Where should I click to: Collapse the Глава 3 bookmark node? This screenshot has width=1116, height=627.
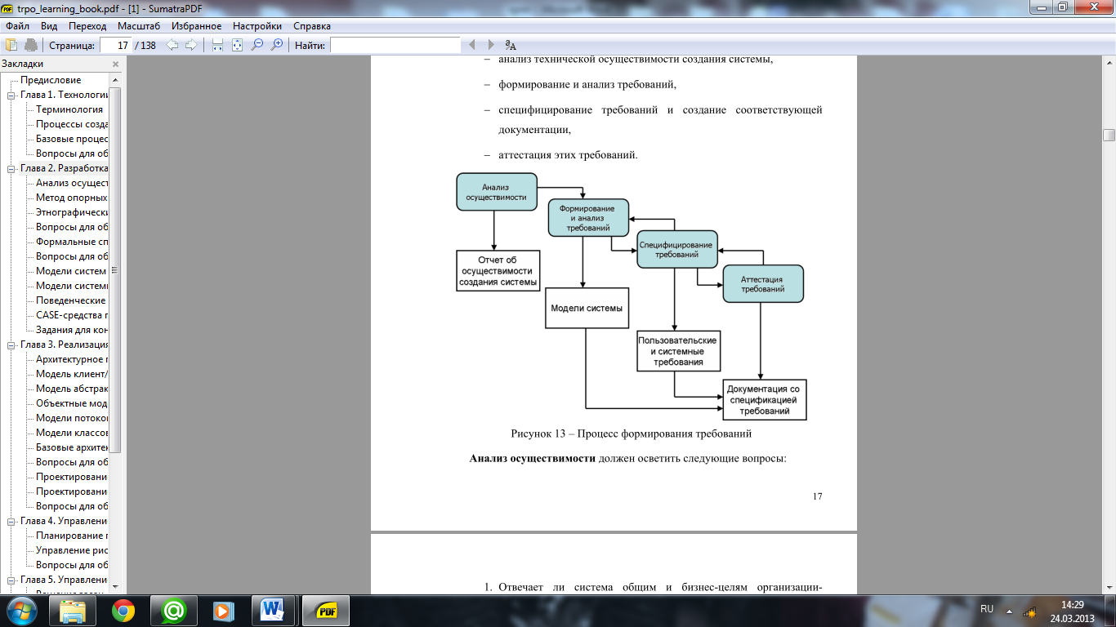(11, 345)
